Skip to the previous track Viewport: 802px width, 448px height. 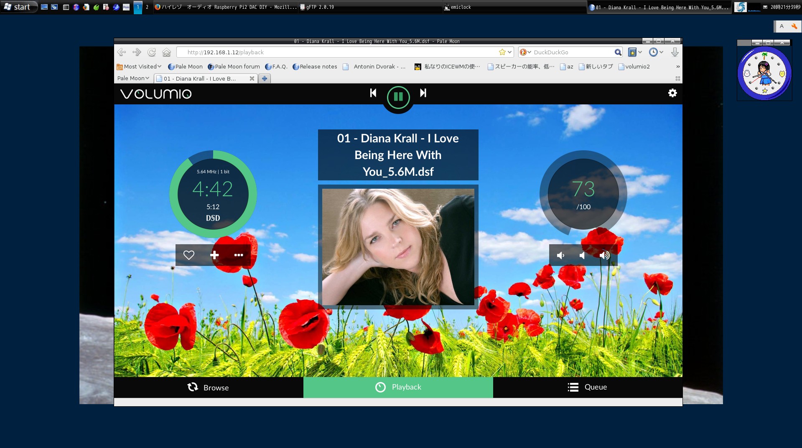[x=373, y=93]
